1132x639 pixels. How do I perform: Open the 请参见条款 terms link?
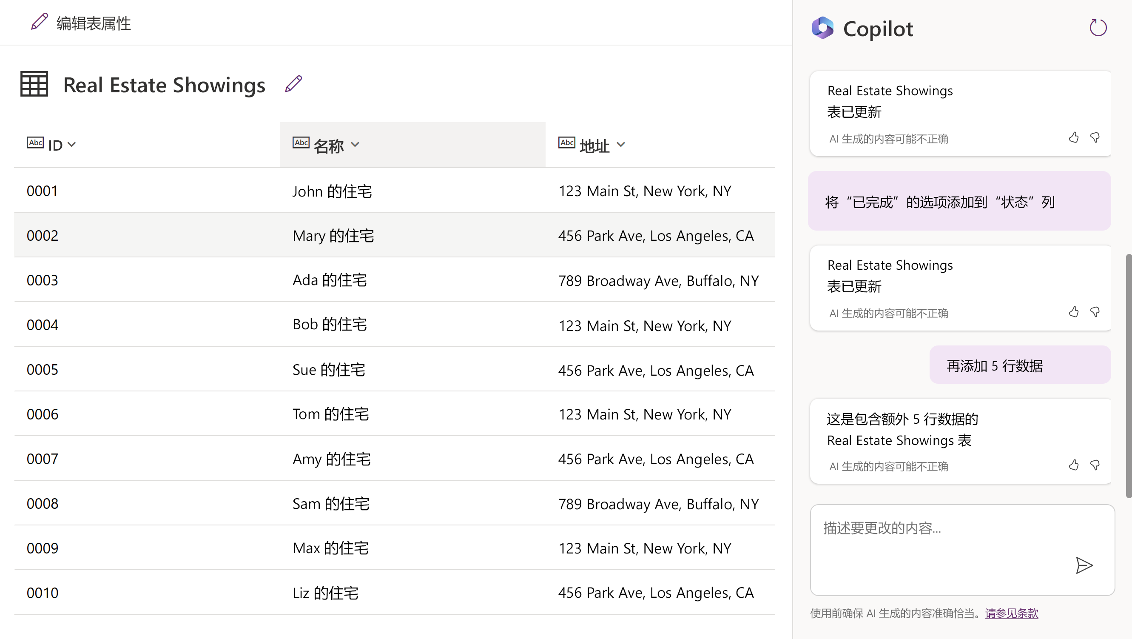(1012, 613)
